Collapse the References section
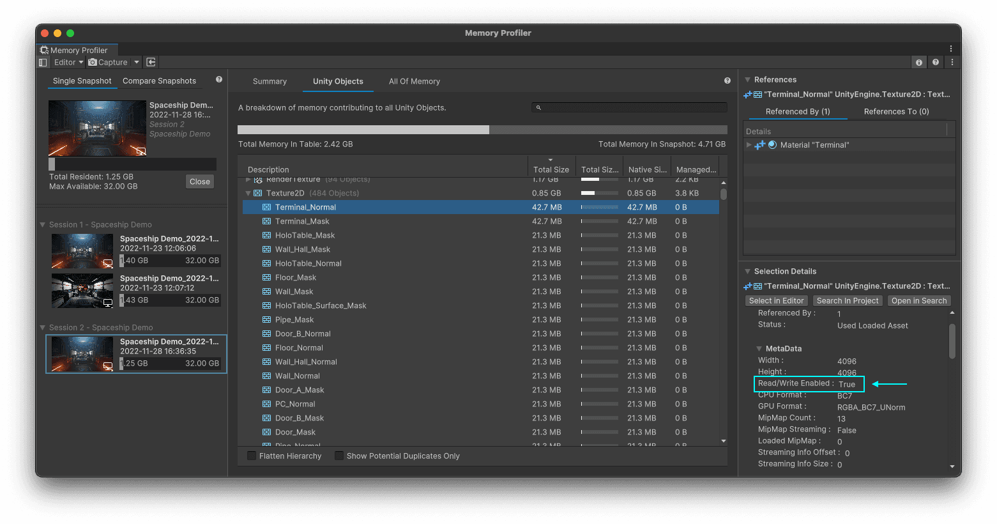This screenshot has width=997, height=524. [747, 80]
